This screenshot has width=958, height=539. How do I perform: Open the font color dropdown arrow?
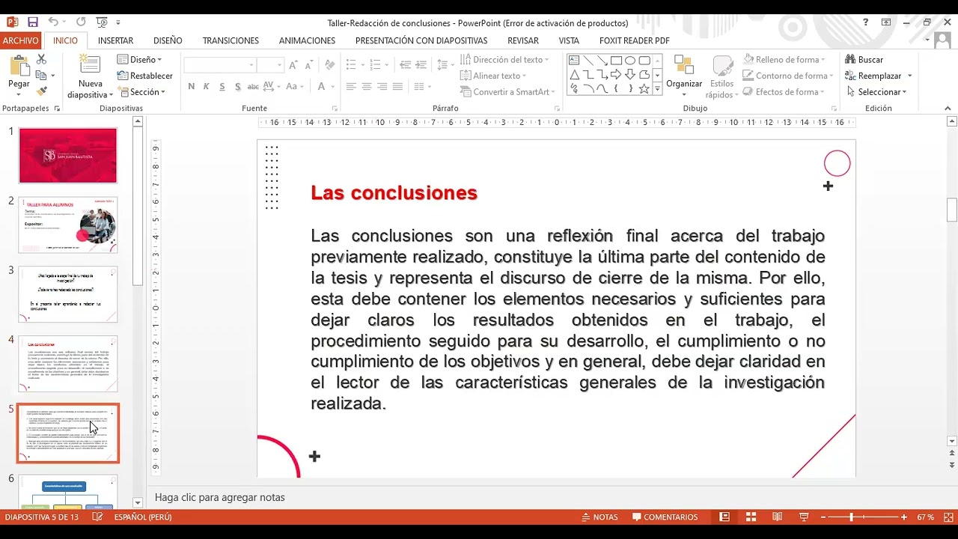coord(332,87)
